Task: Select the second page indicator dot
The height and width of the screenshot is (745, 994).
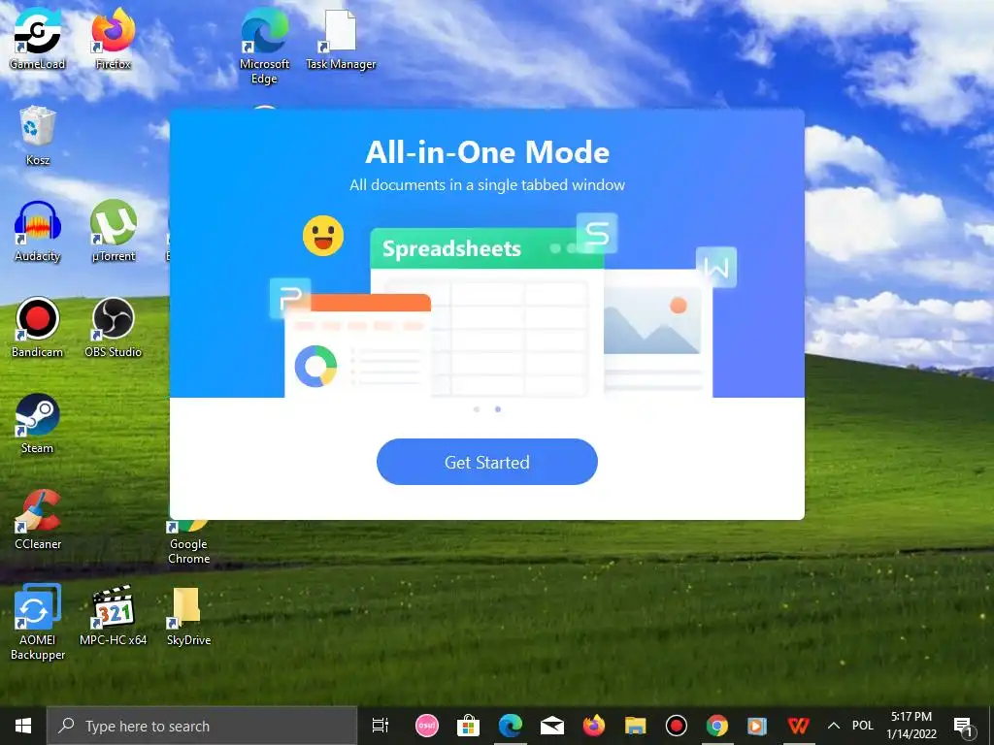Action: click(498, 409)
